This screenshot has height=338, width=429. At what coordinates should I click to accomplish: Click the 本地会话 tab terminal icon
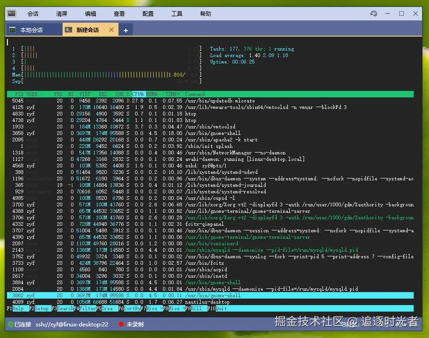coord(13,30)
